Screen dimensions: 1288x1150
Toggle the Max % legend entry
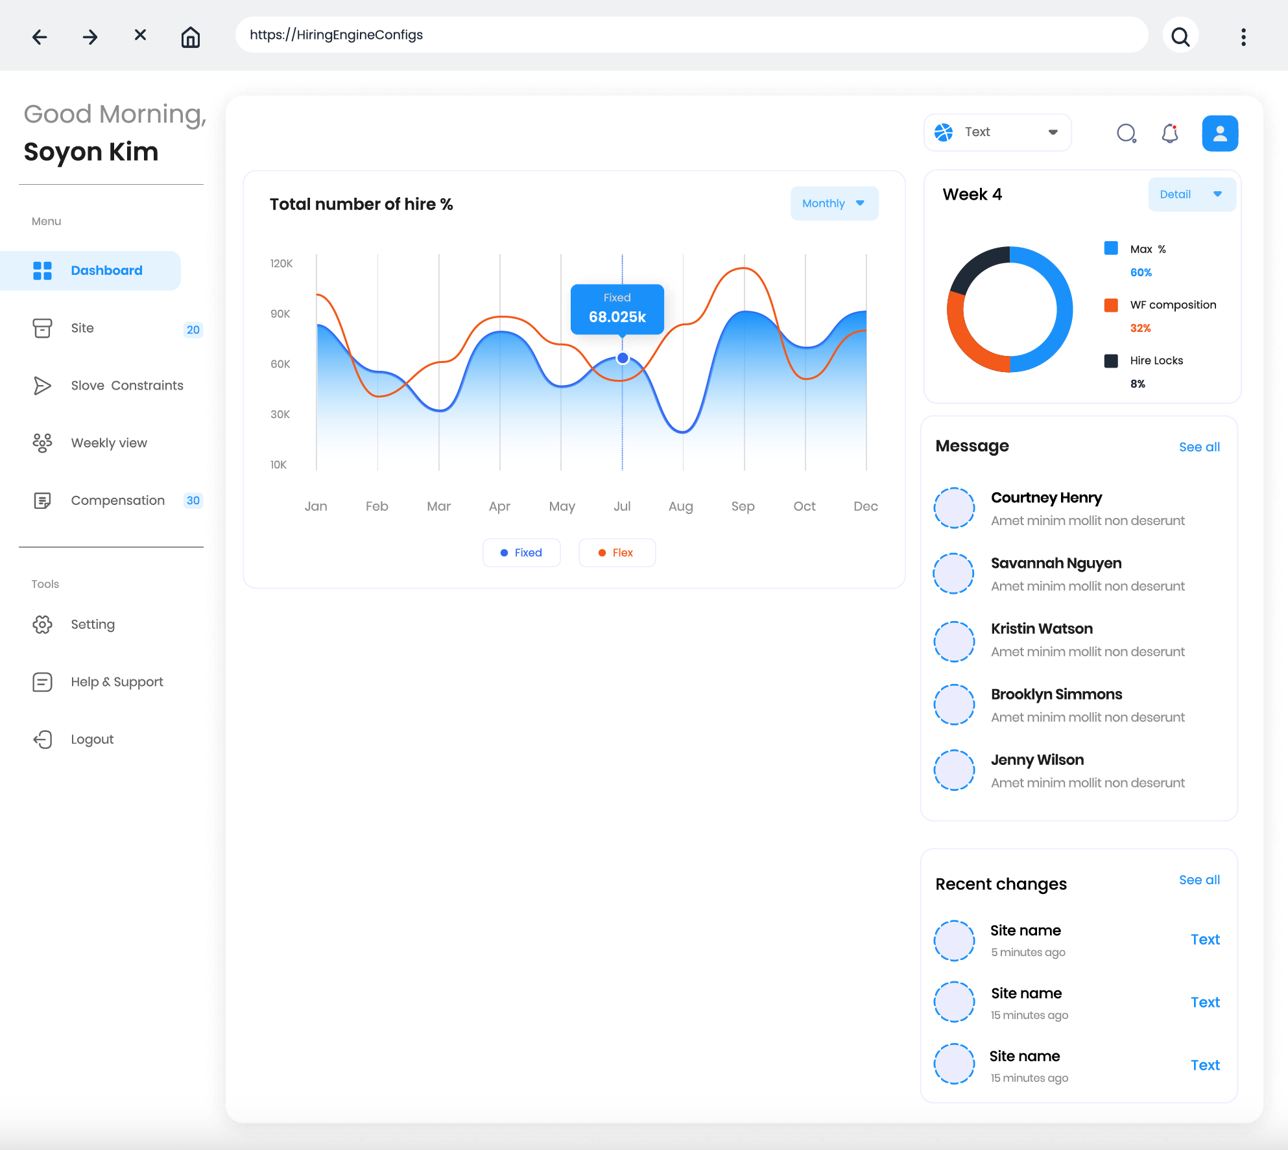(1147, 249)
